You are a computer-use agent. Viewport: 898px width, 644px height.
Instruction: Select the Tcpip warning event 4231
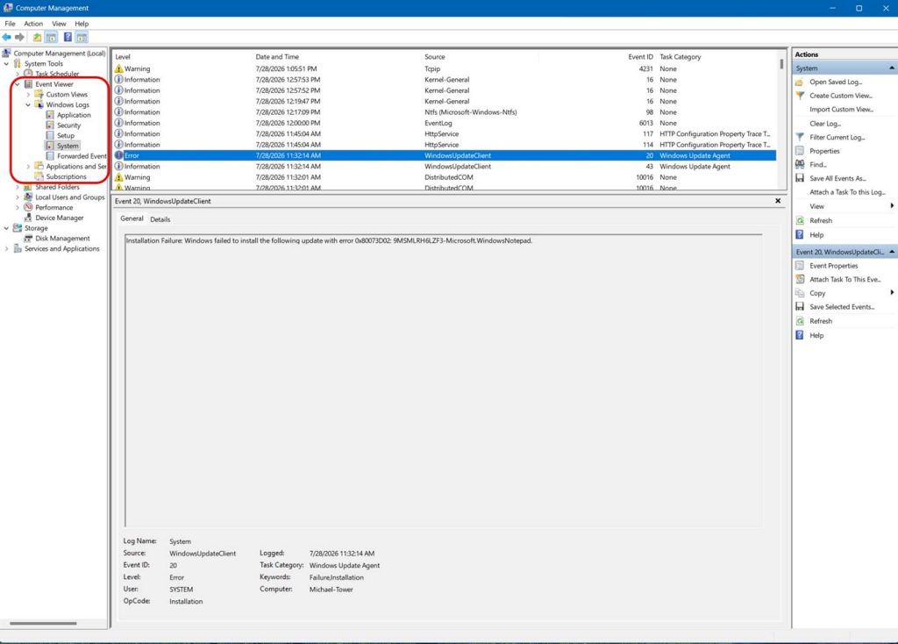(444, 68)
